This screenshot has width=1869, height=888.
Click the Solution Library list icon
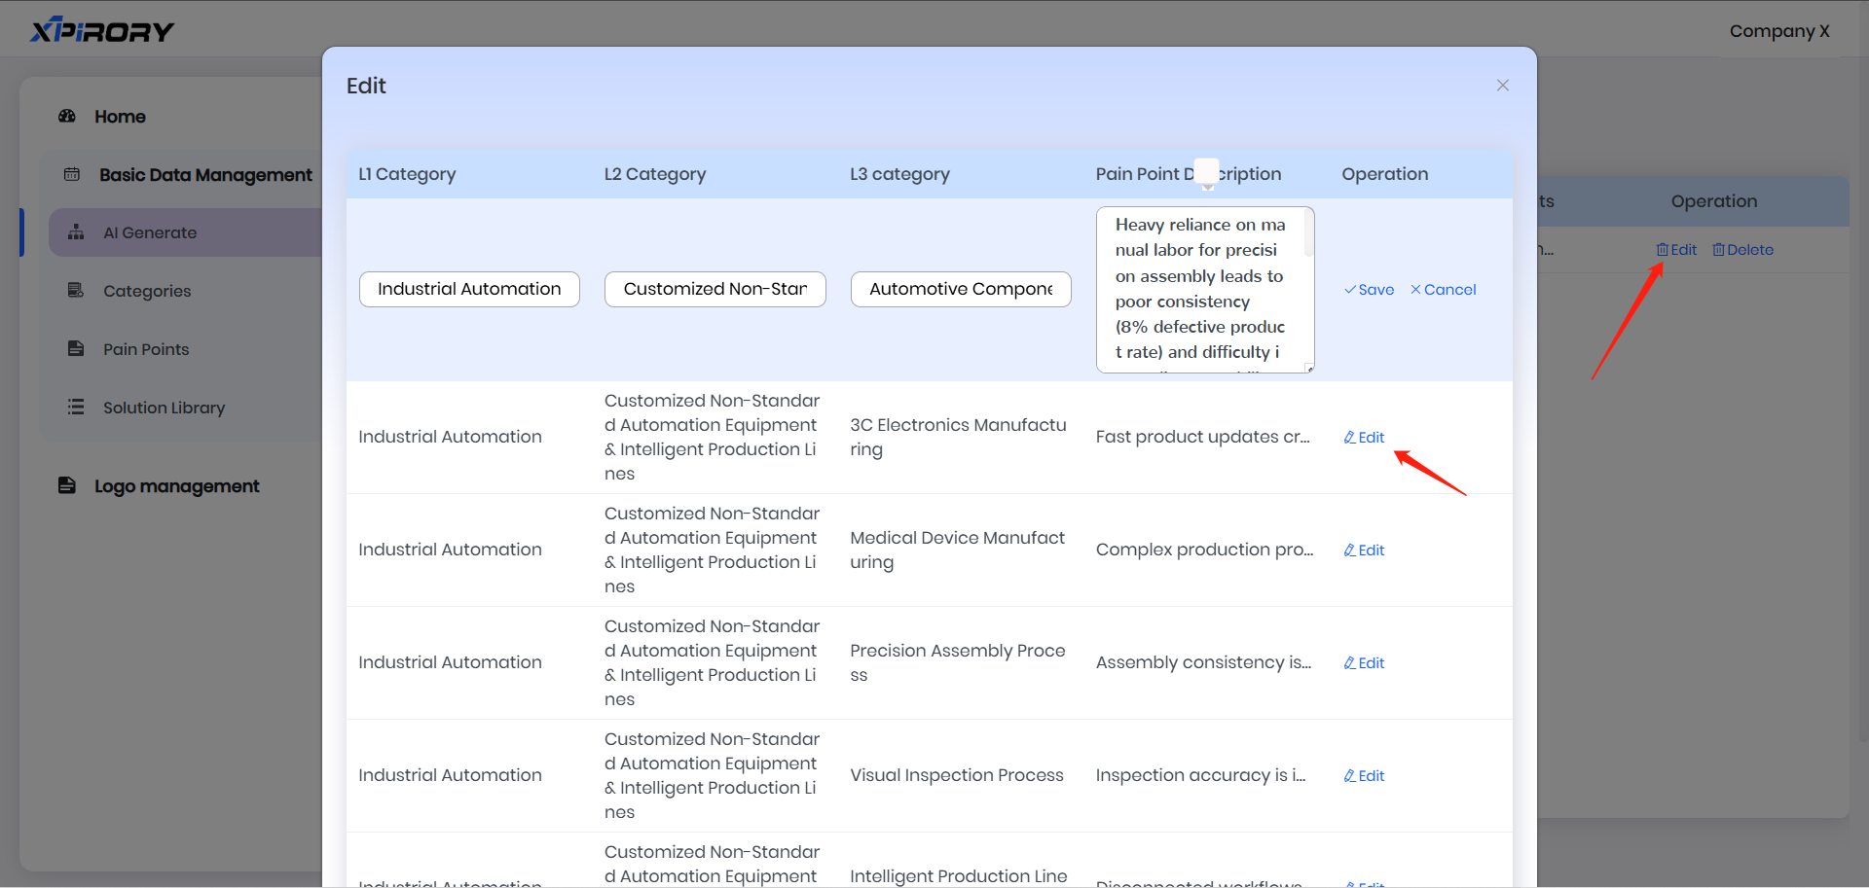click(x=76, y=408)
